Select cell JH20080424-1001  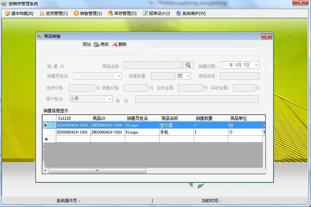(x=108, y=132)
